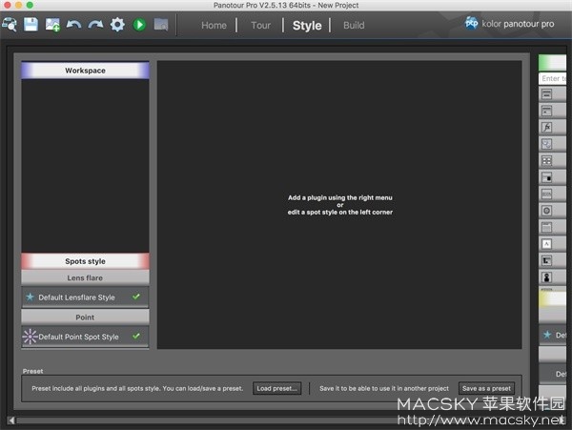Select the Default Lensflare Style row

coord(85,297)
